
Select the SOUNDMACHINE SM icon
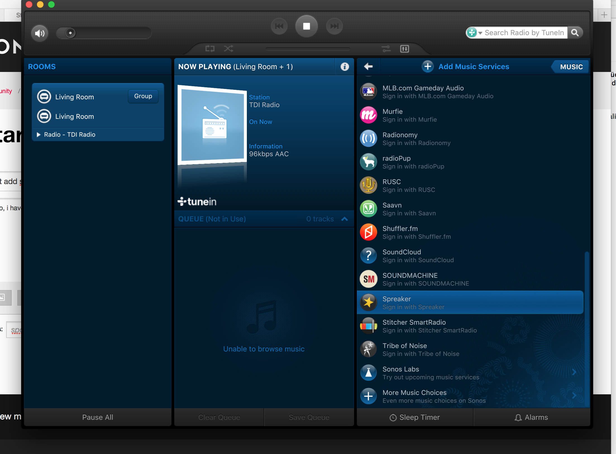pyautogui.click(x=368, y=279)
